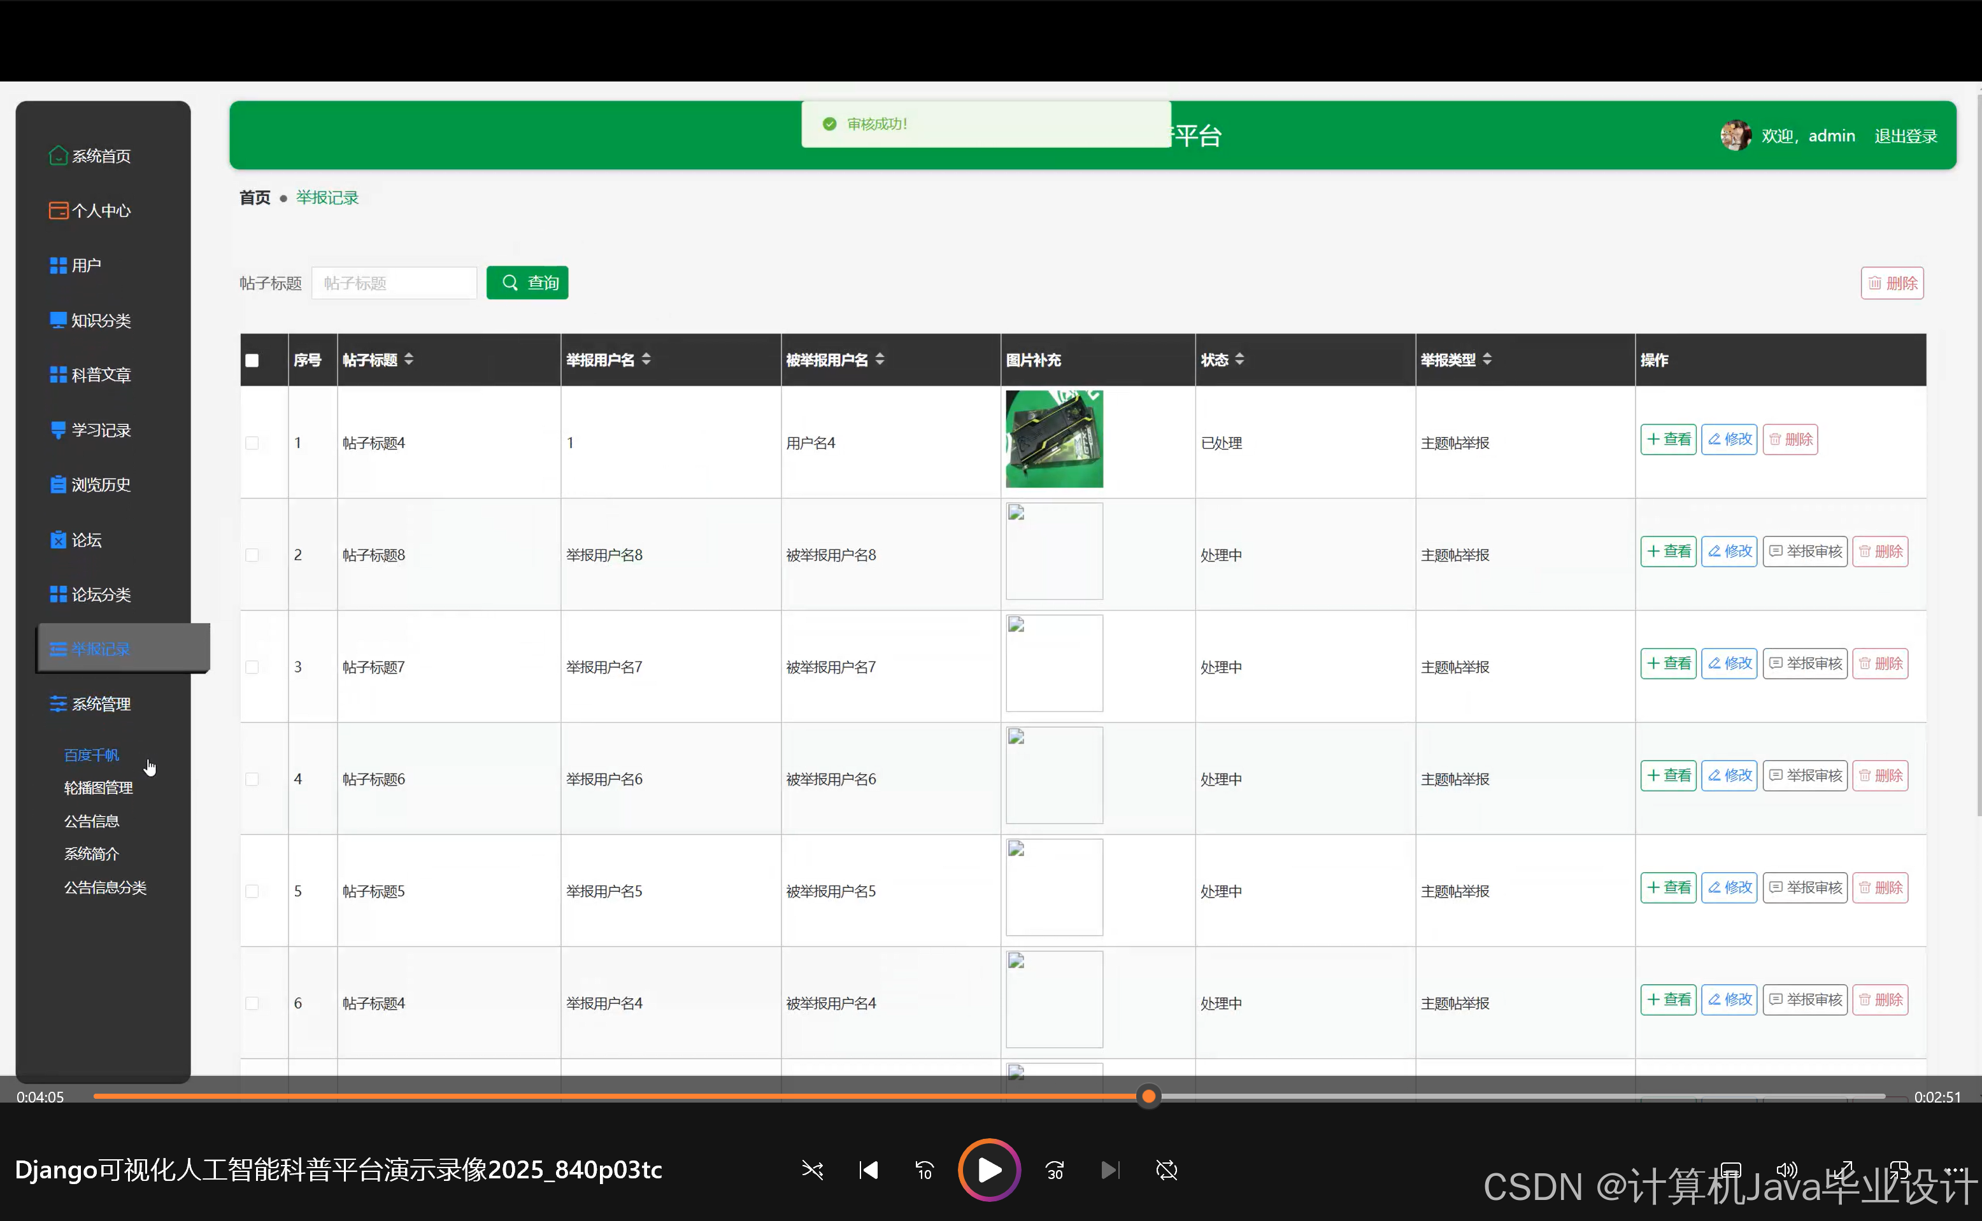This screenshot has width=1982, height=1221.
Task: Click the 浏览历史 clipboard icon
Action: click(58, 484)
